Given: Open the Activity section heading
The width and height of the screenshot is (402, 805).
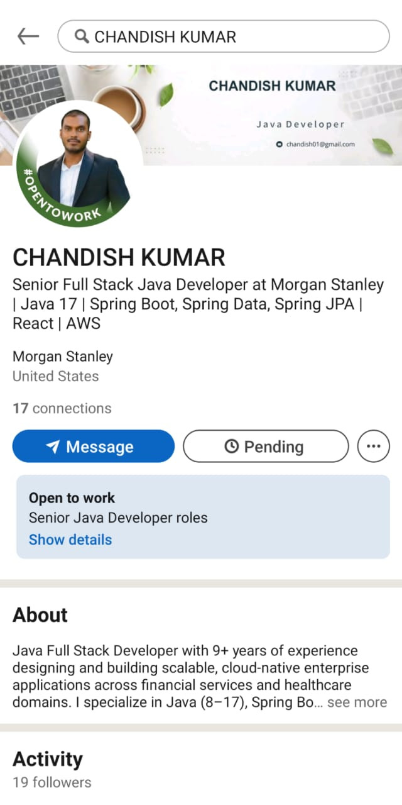Looking at the screenshot, I should 48,759.
